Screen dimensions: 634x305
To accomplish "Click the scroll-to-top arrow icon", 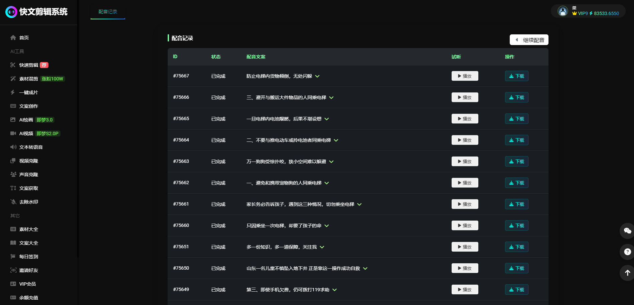I will [627, 273].
